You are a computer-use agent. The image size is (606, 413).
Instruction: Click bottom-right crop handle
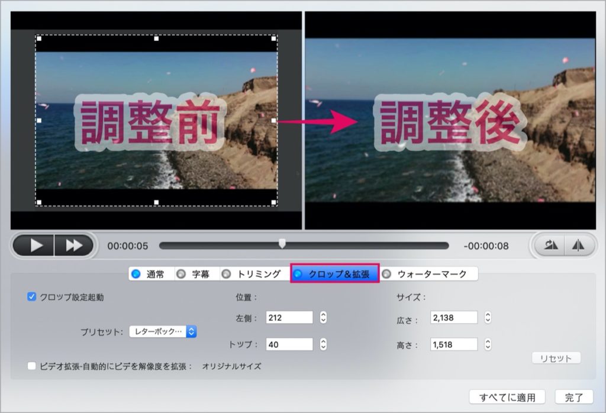coord(273,202)
